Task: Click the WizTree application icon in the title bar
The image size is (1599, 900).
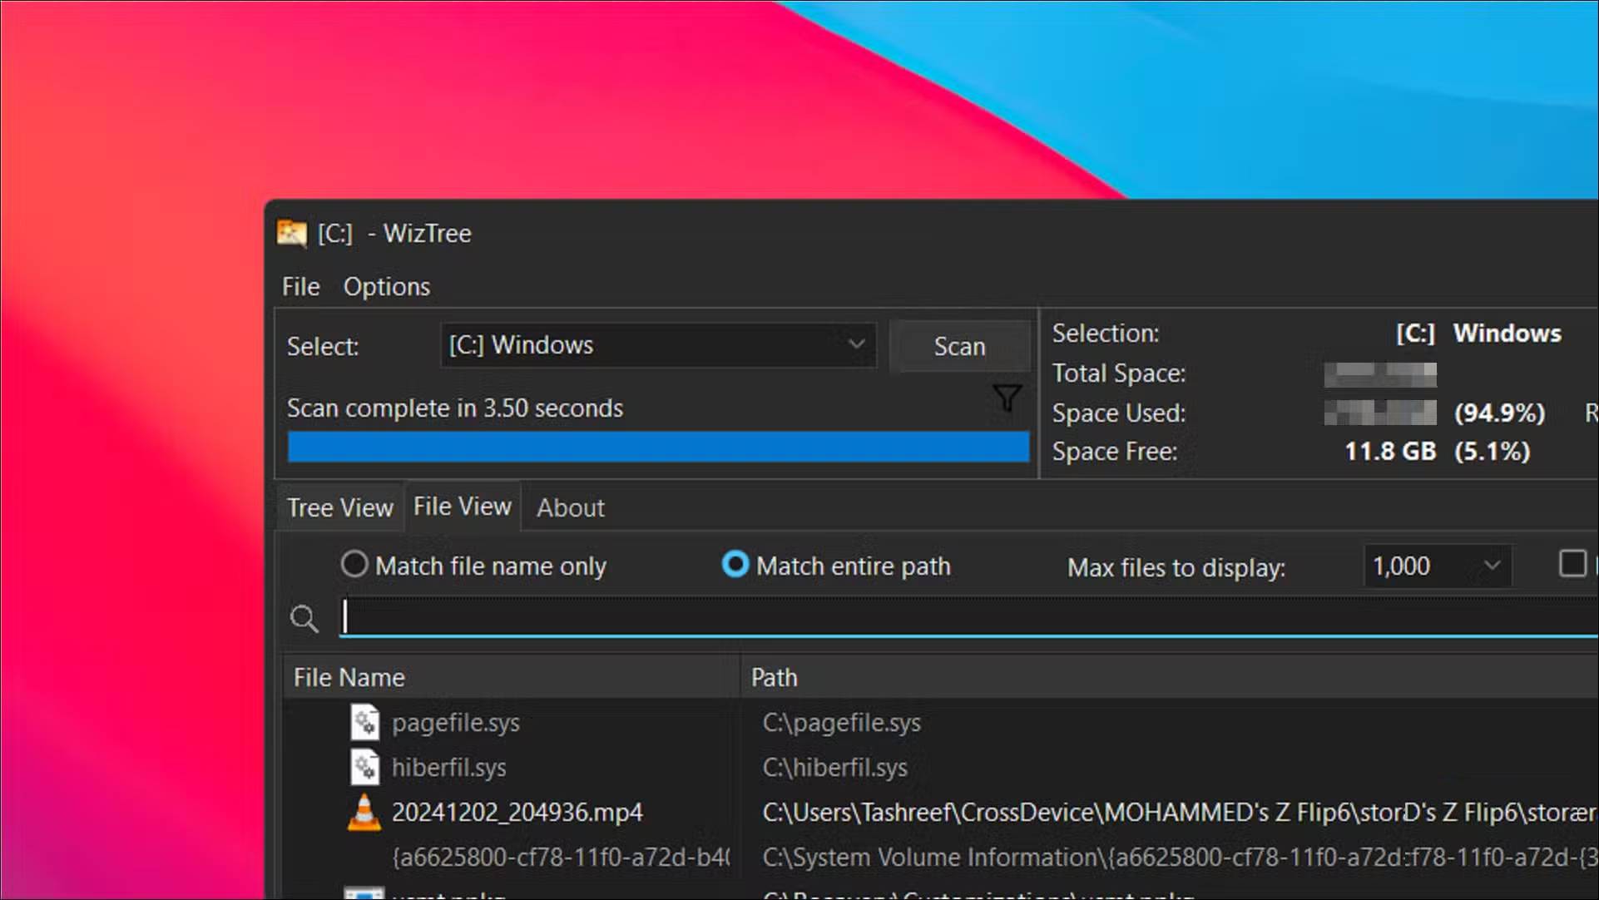Action: tap(293, 234)
